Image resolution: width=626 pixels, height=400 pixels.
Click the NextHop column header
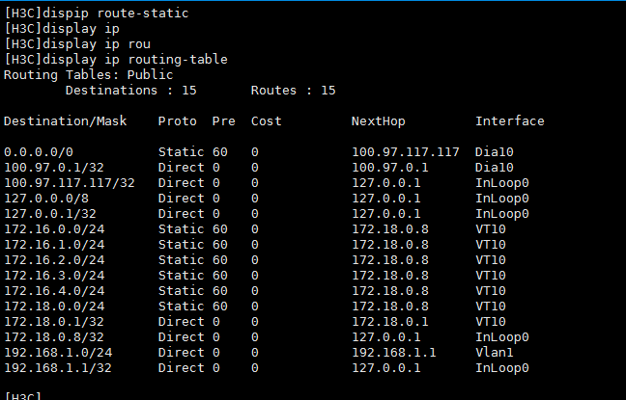[x=378, y=121]
